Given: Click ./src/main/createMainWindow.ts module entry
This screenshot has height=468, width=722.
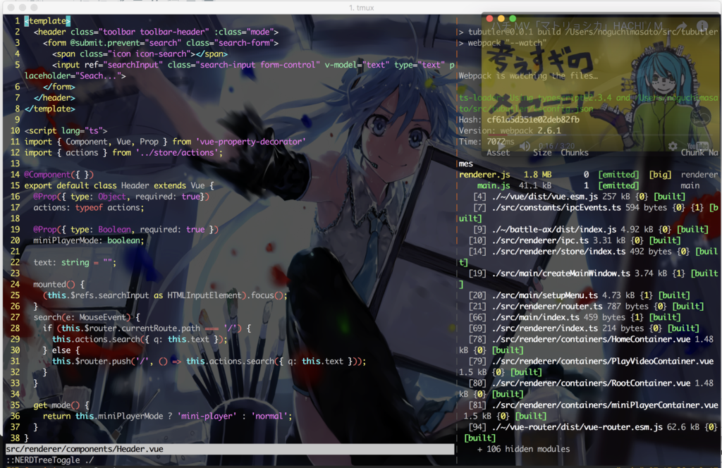Looking at the screenshot, I should point(561,273).
